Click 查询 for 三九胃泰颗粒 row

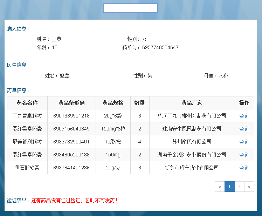[x=244, y=116]
